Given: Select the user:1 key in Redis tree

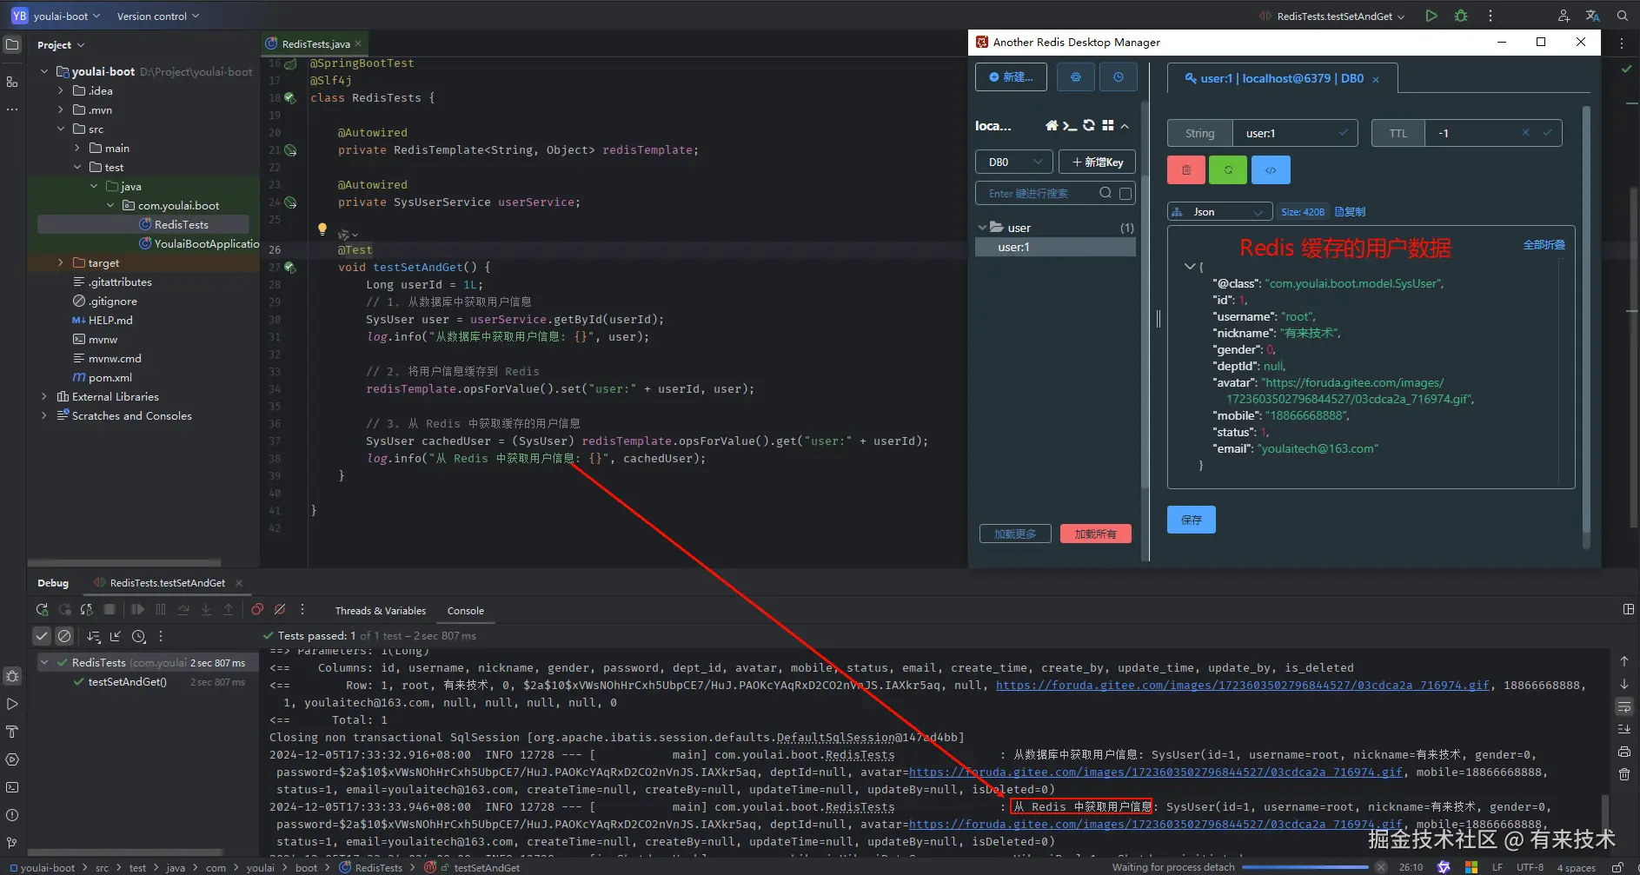Looking at the screenshot, I should [1055, 247].
